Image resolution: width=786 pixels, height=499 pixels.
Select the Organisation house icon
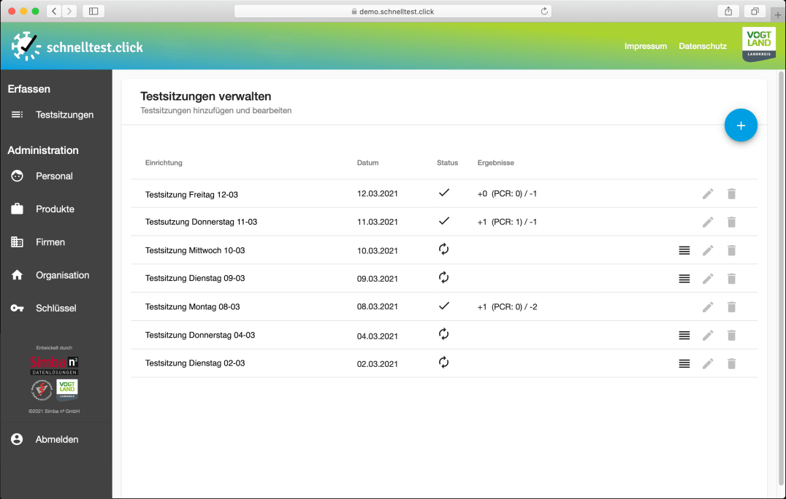pos(16,275)
